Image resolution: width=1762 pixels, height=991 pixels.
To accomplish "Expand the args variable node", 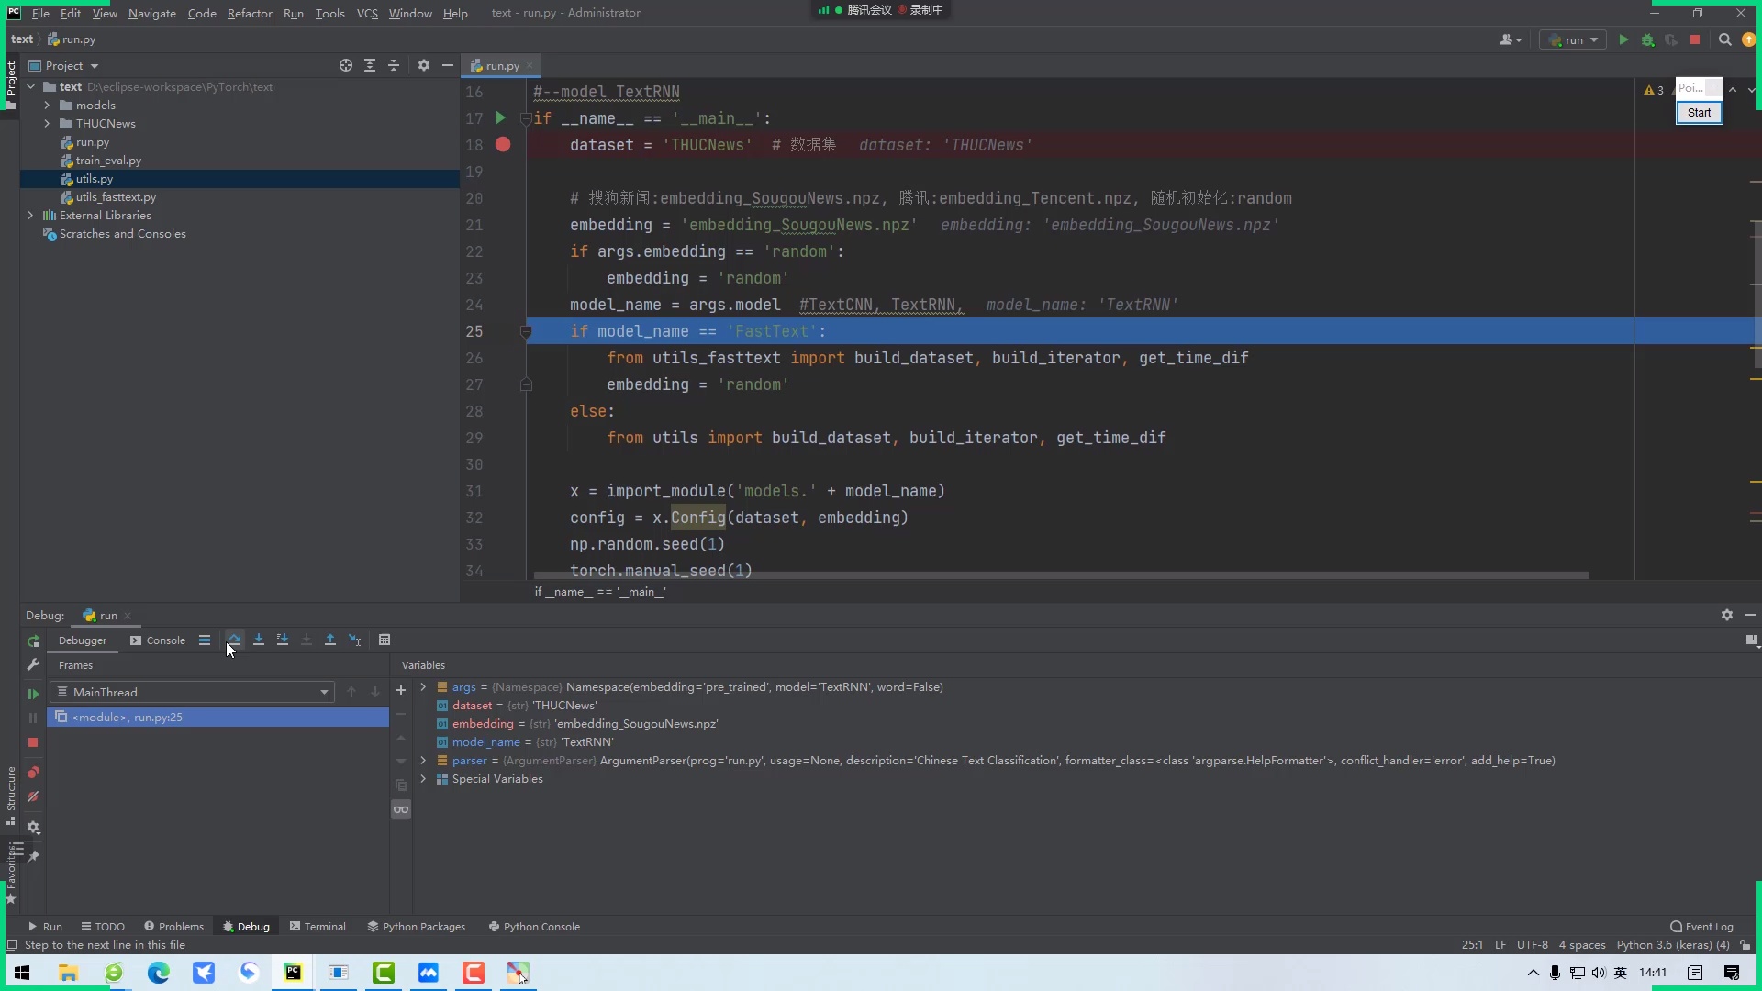I will 423,687.
